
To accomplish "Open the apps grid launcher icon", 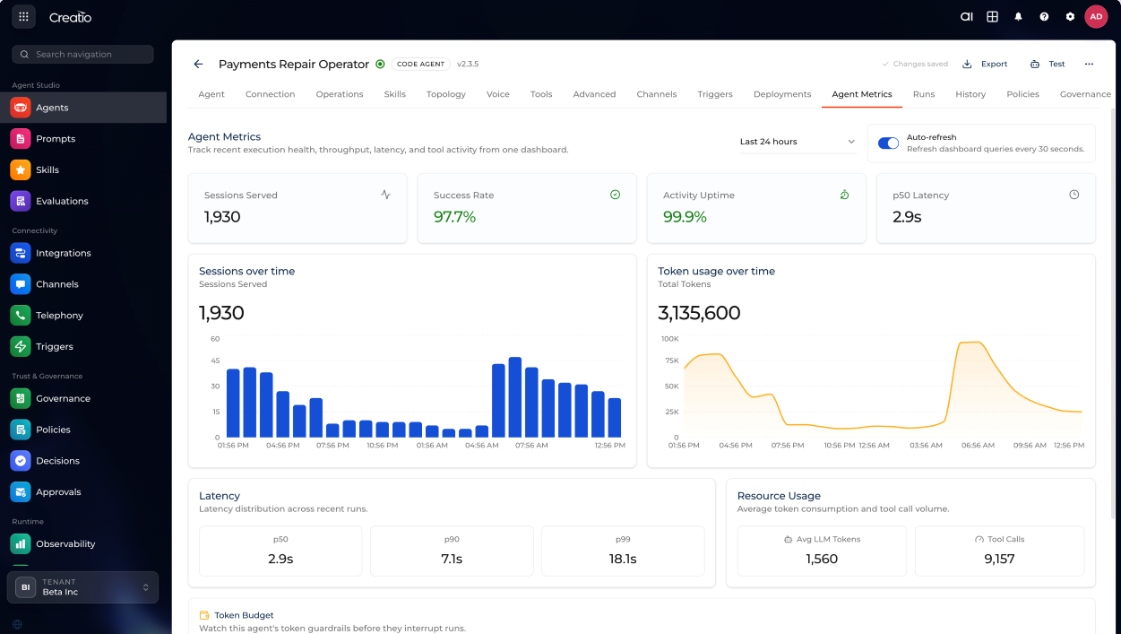I will click(23, 17).
